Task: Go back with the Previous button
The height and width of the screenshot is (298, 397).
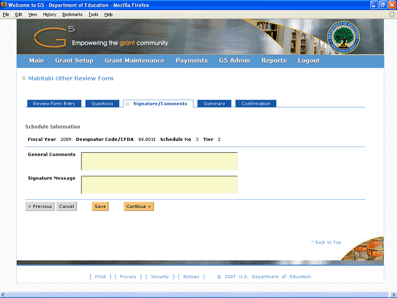Action: (40, 206)
